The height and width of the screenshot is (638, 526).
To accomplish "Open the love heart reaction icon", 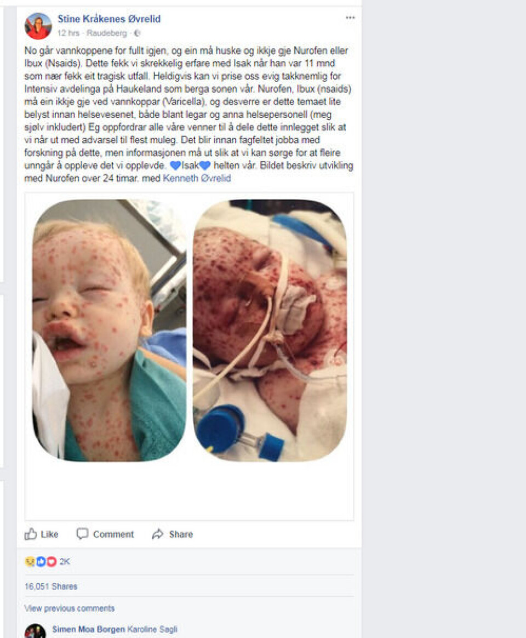I will click(x=52, y=561).
